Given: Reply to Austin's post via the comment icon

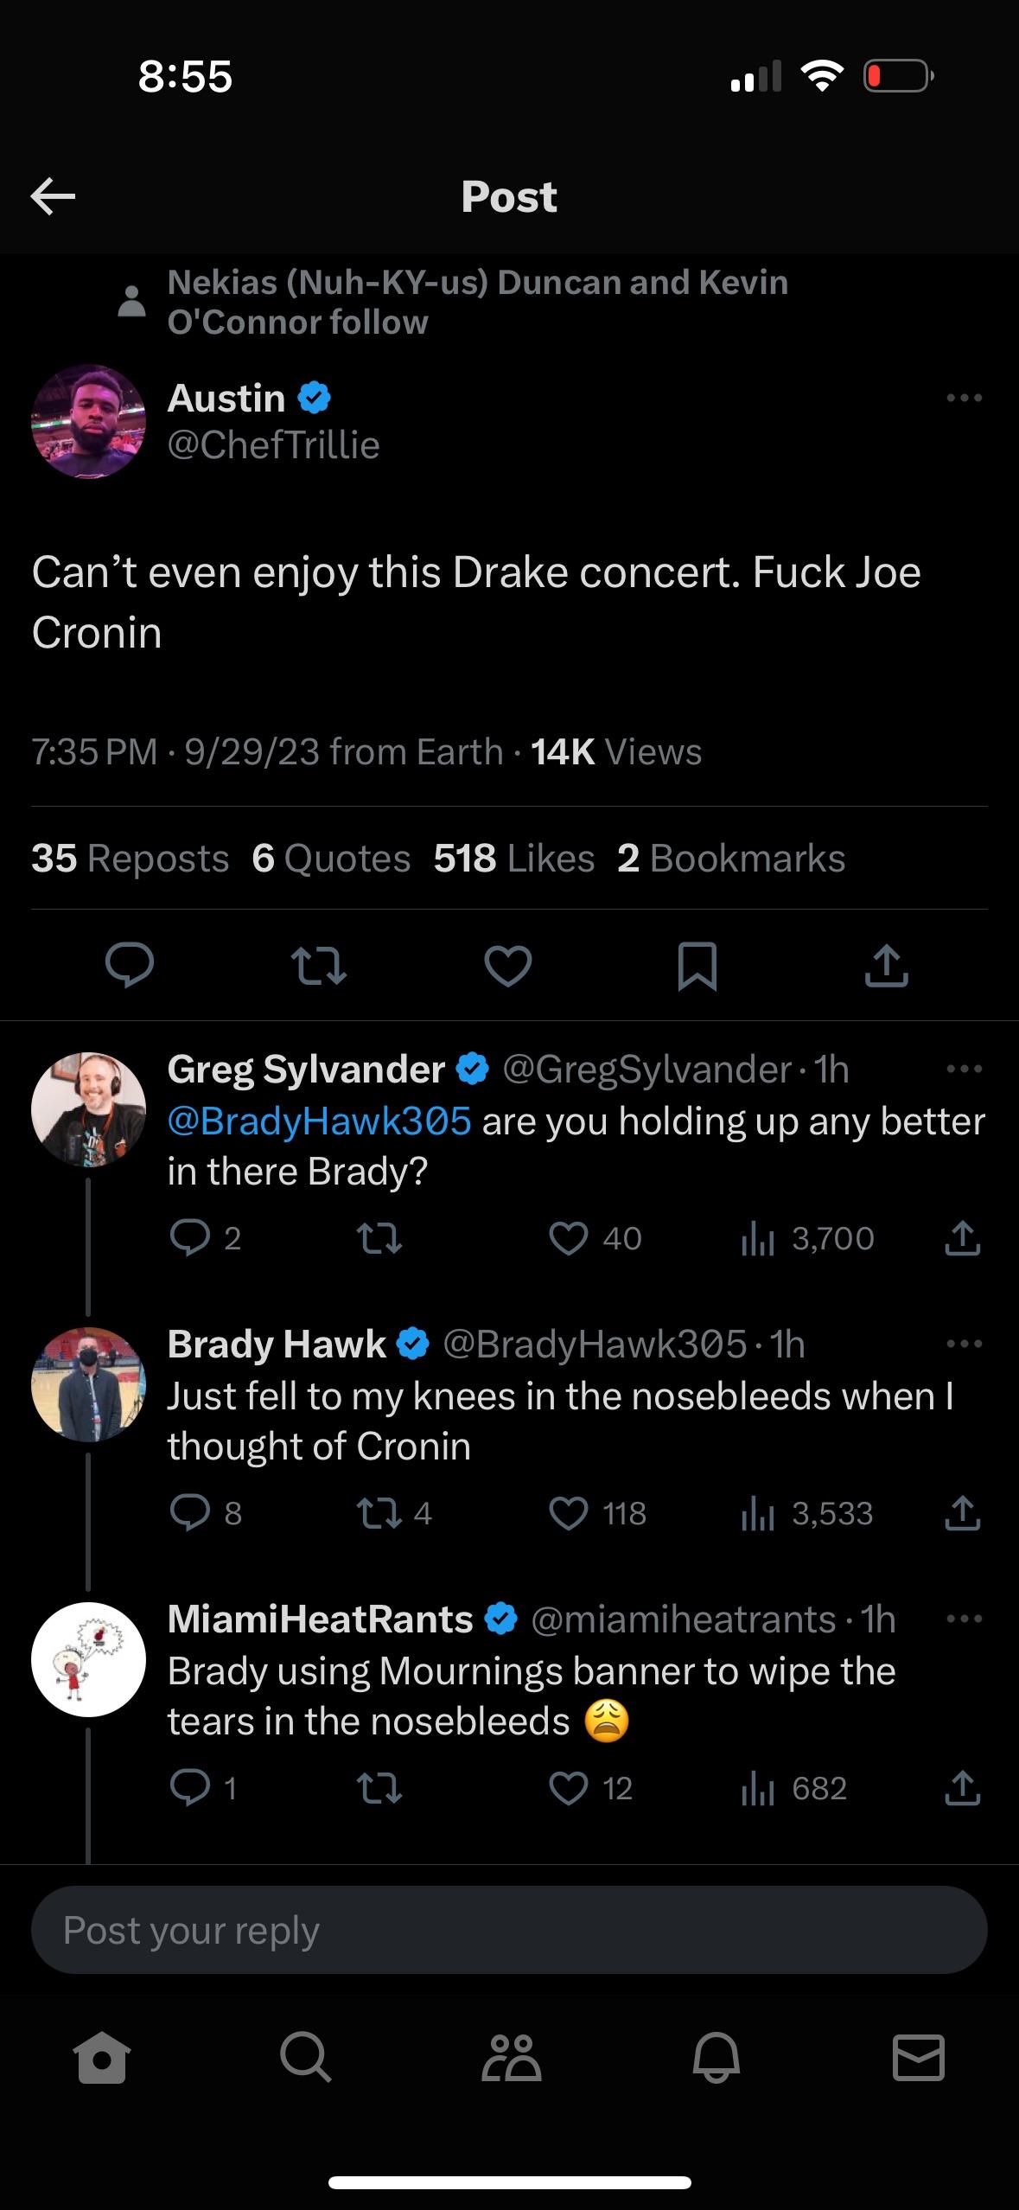Looking at the screenshot, I should click(130, 966).
